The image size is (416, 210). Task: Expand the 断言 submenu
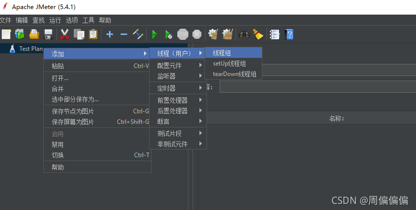coord(178,121)
